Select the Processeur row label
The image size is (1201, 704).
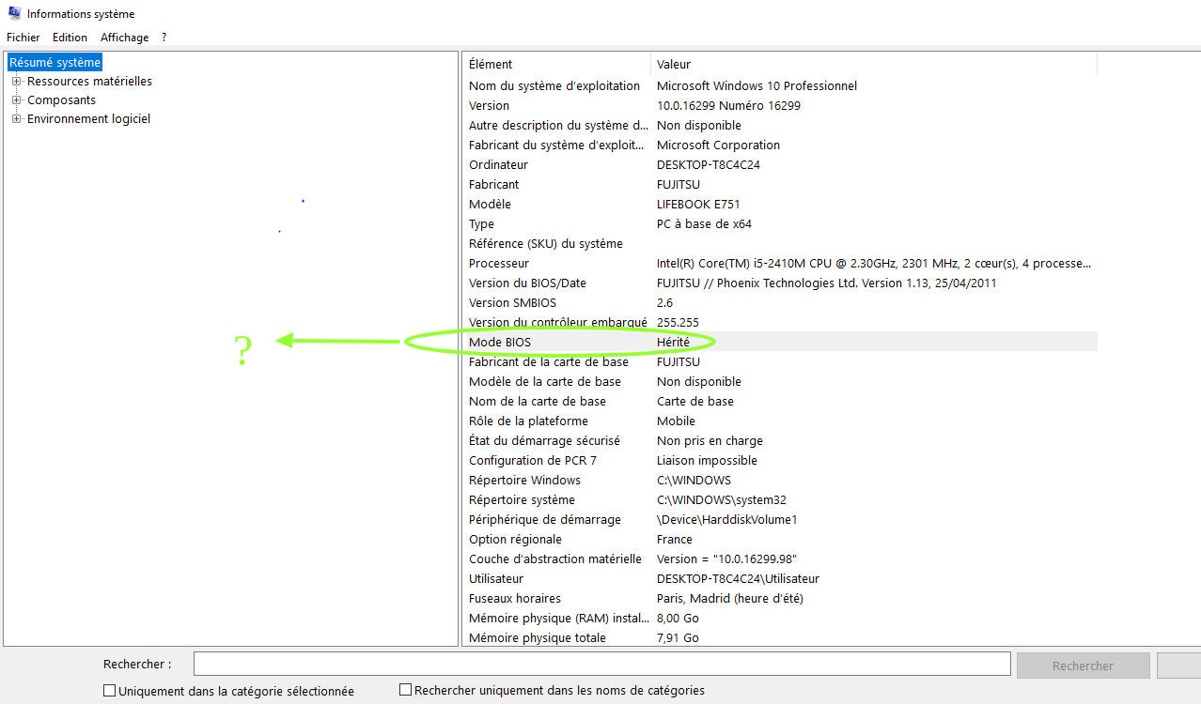498,264
